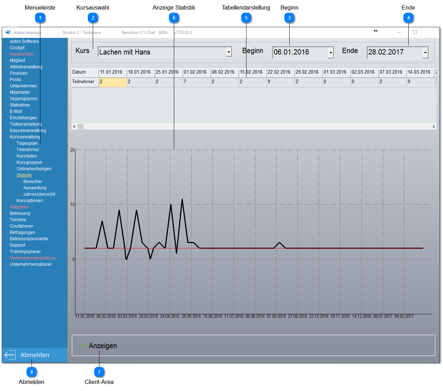Screen dimensions: 443x391
Task: Click the Abmelden arrow icon
Action: pyautogui.click(x=10, y=355)
